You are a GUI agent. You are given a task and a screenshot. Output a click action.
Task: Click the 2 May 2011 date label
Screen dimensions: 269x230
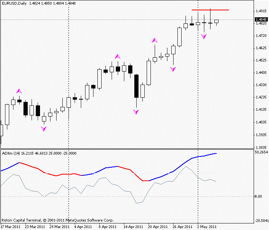207,227
